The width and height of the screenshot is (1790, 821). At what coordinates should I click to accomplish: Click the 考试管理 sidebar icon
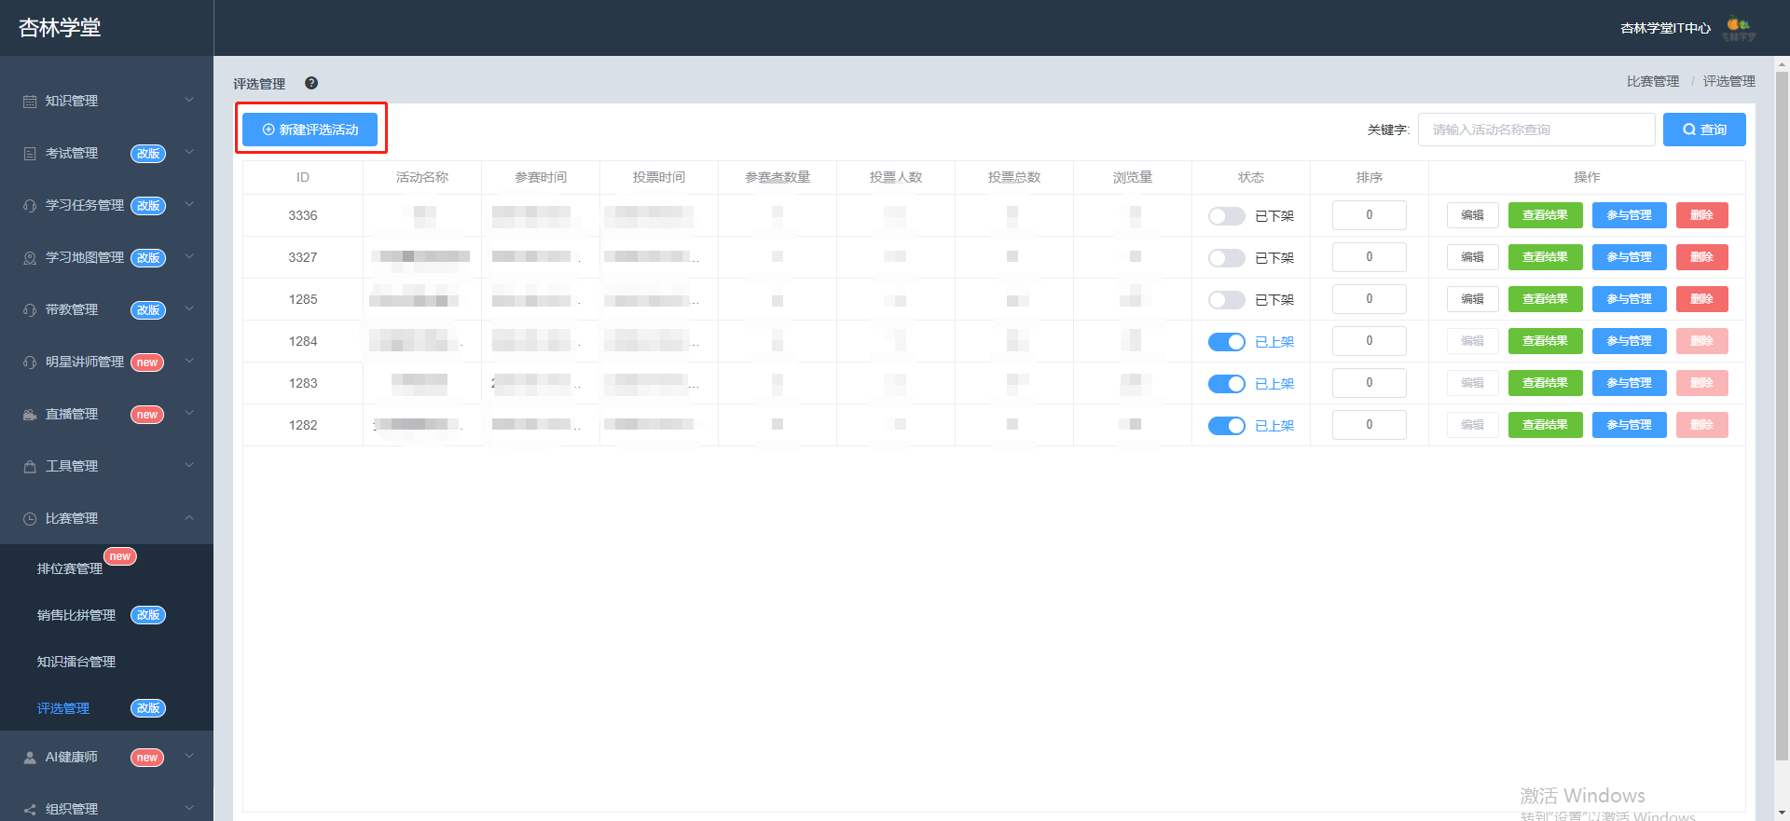pyautogui.click(x=30, y=153)
